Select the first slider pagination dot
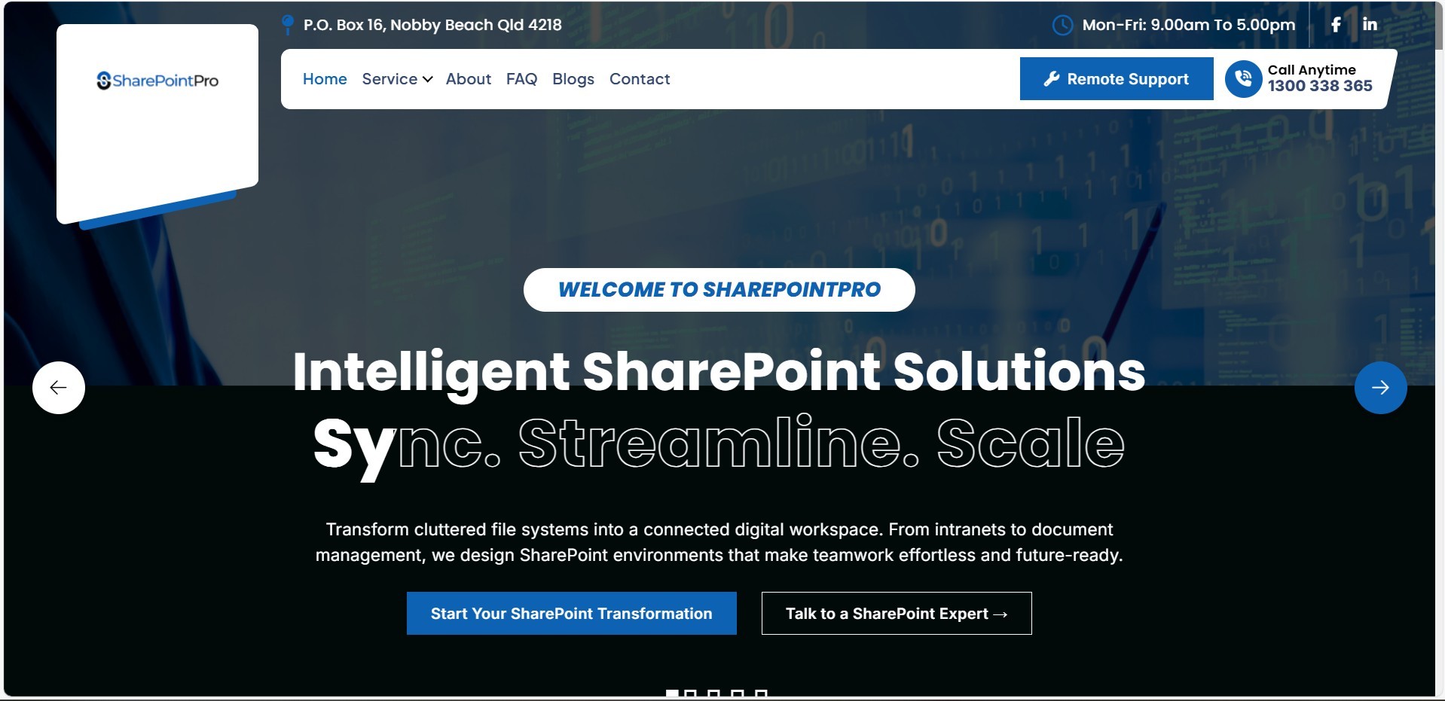Image resolution: width=1445 pixels, height=701 pixels. pos(672,693)
